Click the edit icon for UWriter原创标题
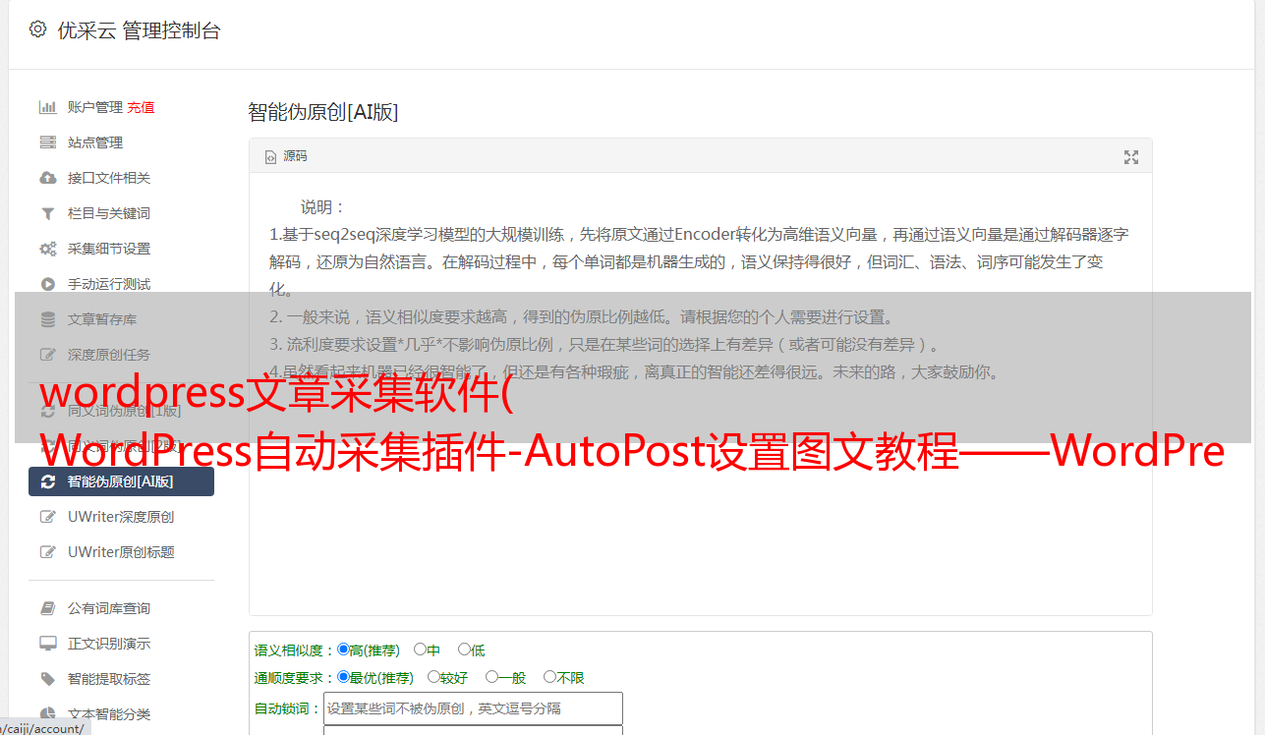Image resolution: width=1265 pixels, height=735 pixels. coord(47,552)
